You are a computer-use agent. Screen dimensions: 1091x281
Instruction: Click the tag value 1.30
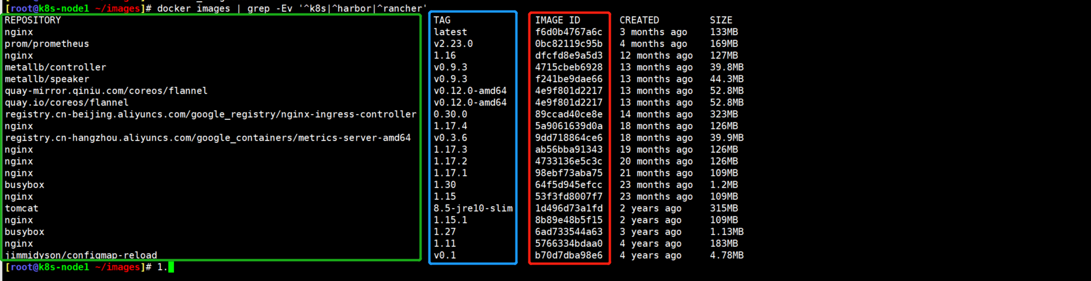(445, 185)
